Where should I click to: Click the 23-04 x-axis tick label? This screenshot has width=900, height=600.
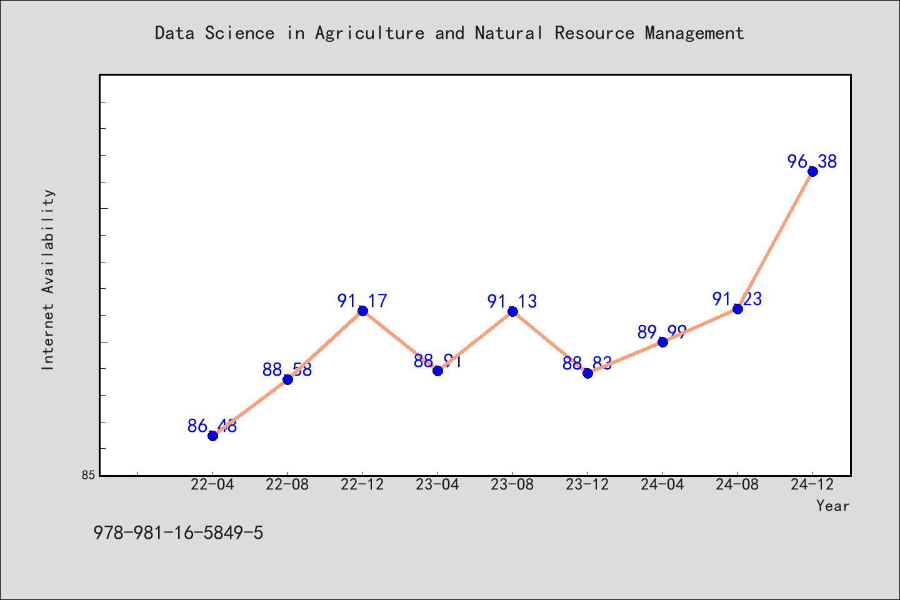click(437, 485)
